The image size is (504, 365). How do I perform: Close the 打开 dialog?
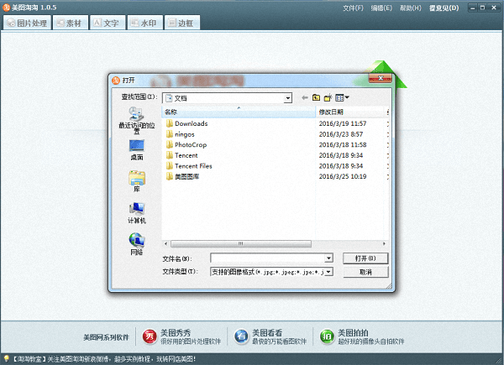click(x=380, y=78)
